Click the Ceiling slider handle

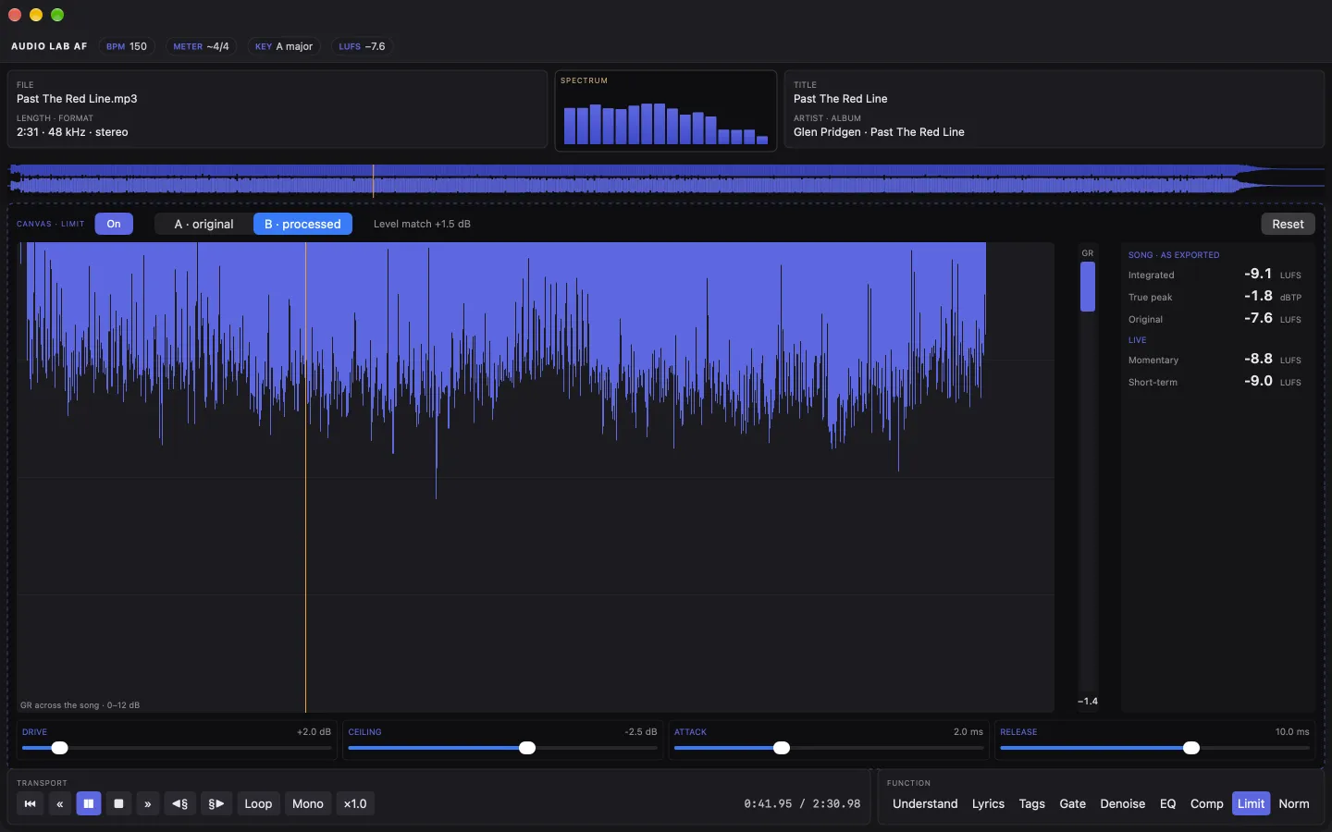[x=527, y=748]
